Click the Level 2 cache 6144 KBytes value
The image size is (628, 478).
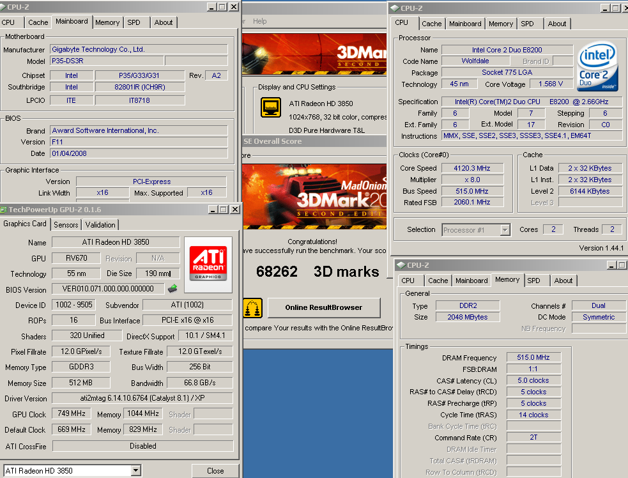pos(590,192)
